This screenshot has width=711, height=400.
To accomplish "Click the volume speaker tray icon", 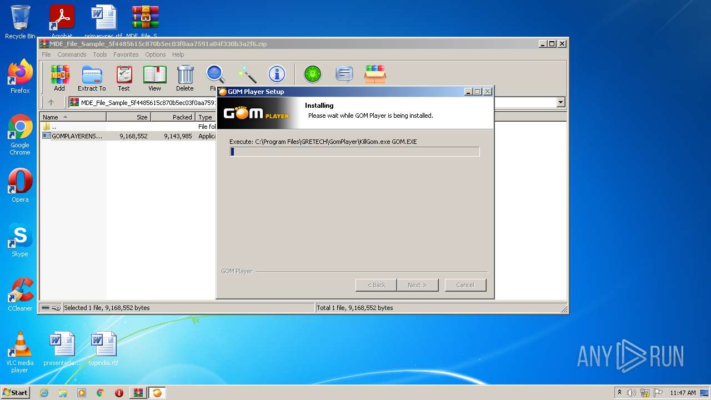I will click(632, 393).
